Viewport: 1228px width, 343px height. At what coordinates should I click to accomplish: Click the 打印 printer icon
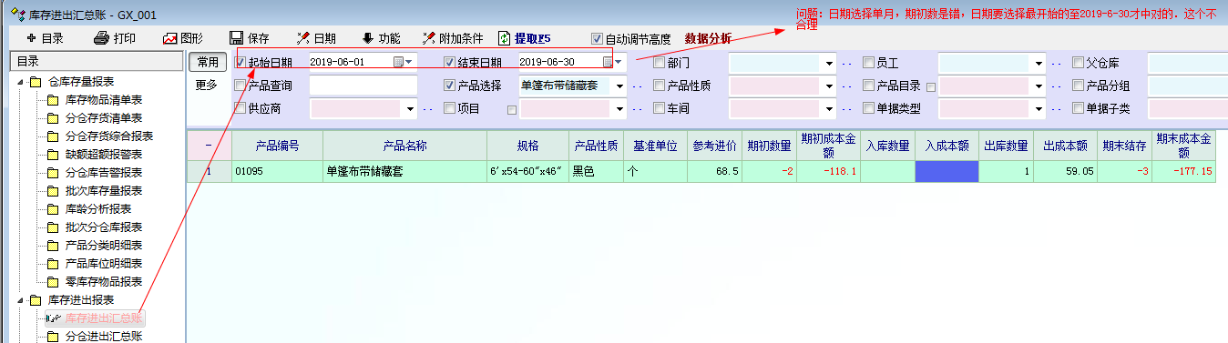101,38
